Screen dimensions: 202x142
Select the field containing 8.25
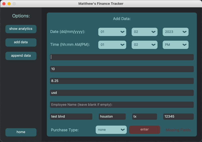pos(122,81)
